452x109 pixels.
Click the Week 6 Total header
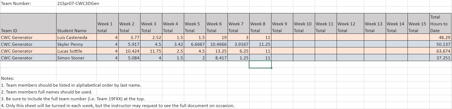click(217, 24)
